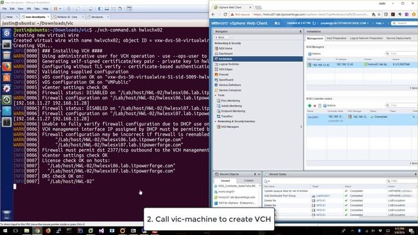
Task: Close Recent Objects panel
Action: coord(259,174)
